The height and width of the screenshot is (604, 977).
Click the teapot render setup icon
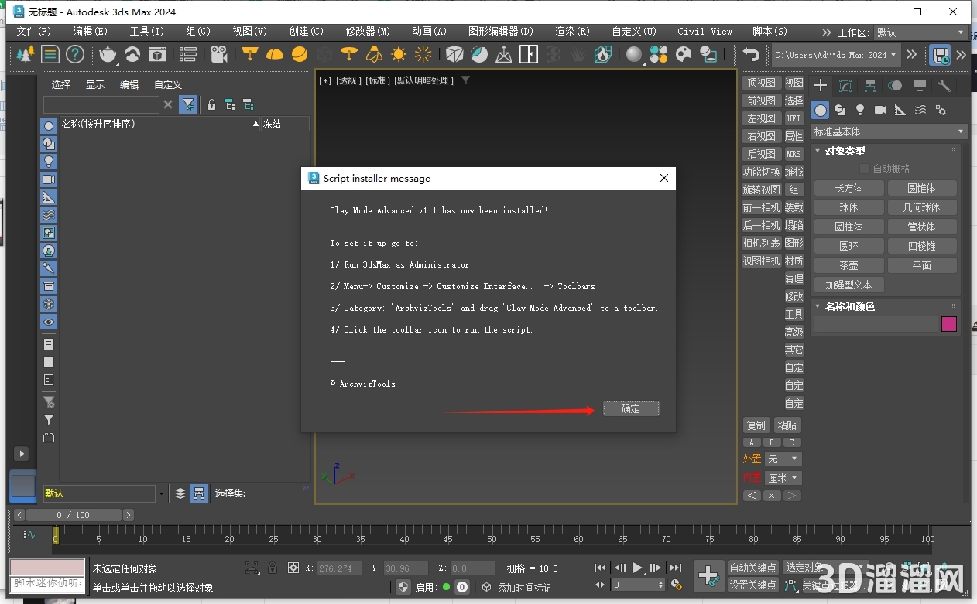(x=108, y=54)
